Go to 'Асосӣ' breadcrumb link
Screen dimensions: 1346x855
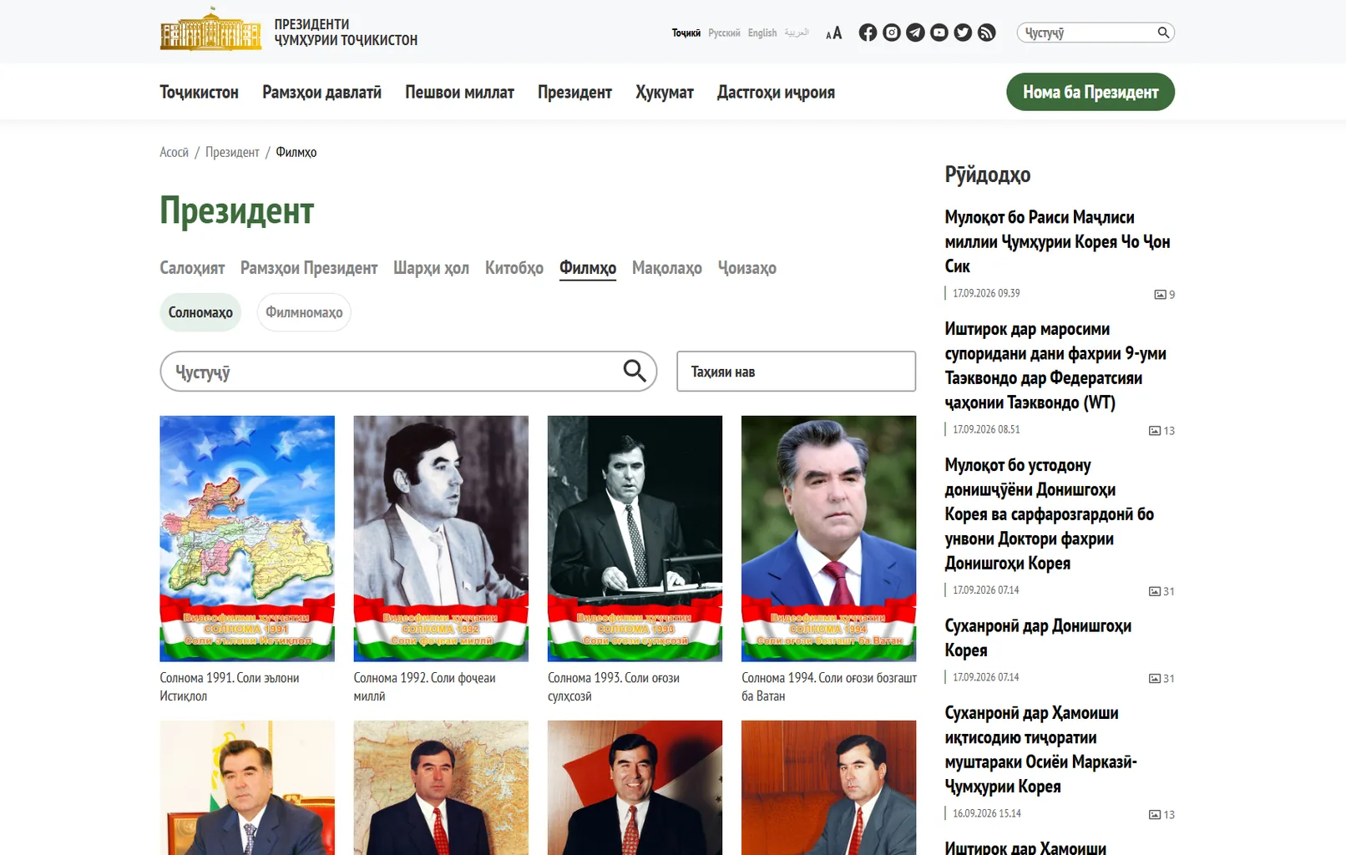click(x=174, y=152)
